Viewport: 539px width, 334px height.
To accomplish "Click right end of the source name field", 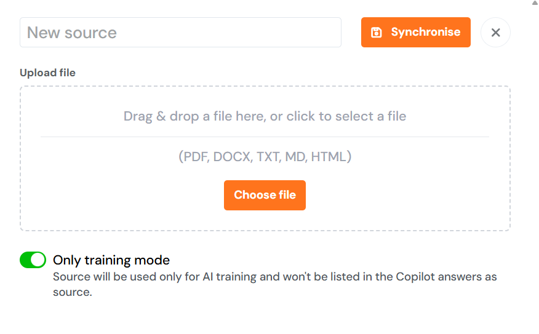I will point(329,33).
